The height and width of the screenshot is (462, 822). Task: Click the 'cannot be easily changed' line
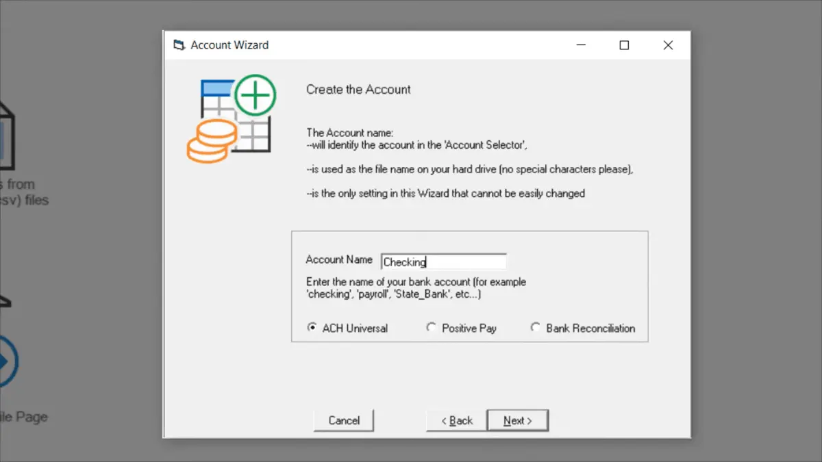[445, 194]
